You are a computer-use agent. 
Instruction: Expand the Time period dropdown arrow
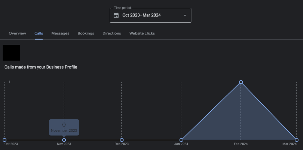[185, 15]
